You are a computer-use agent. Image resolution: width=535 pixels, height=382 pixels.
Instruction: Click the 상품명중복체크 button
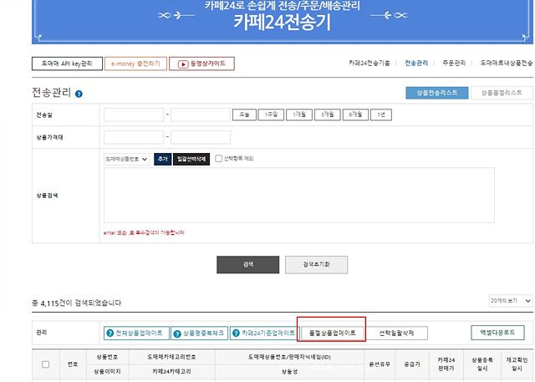click(200, 334)
